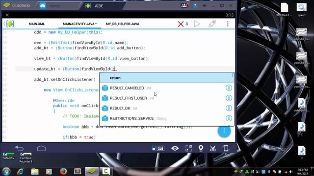The image size is (314, 176).
Task: Open the MY_DB_HELPER.JAVA tab
Action: tap(123, 24)
